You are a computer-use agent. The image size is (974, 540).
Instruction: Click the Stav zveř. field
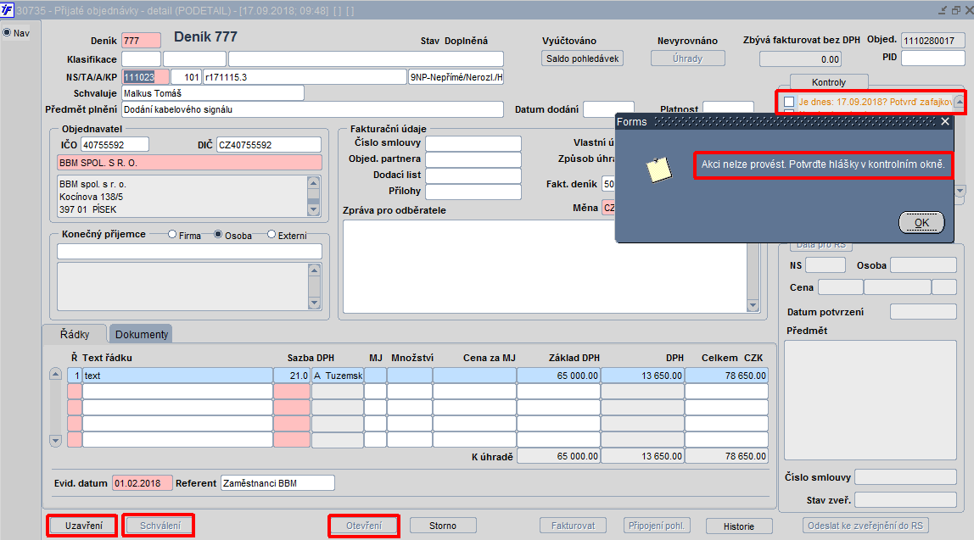[905, 499]
